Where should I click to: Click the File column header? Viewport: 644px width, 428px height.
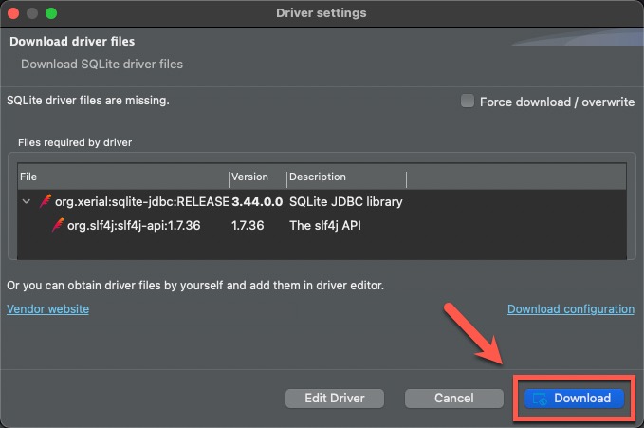pos(122,177)
